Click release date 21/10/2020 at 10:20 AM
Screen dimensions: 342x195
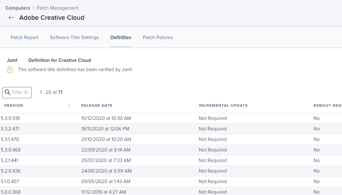tap(106, 139)
